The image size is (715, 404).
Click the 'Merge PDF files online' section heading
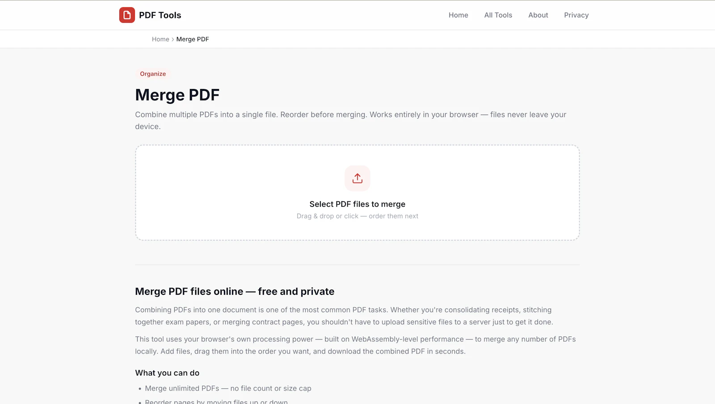[x=235, y=292]
